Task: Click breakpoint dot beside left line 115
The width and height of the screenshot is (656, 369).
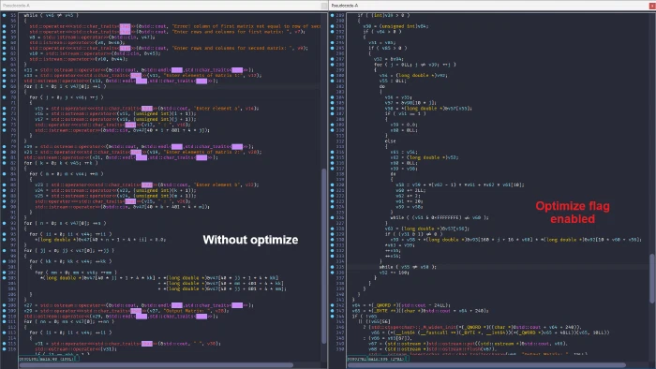Action: 4,343
